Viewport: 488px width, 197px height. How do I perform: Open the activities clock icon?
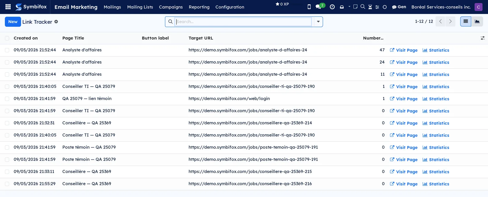pos(332,7)
